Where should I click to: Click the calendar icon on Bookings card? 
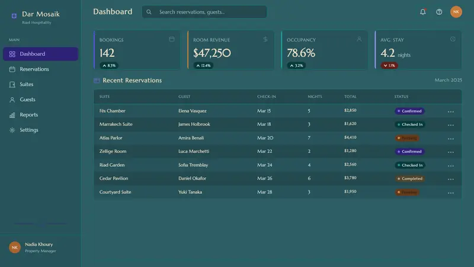pyautogui.click(x=172, y=39)
